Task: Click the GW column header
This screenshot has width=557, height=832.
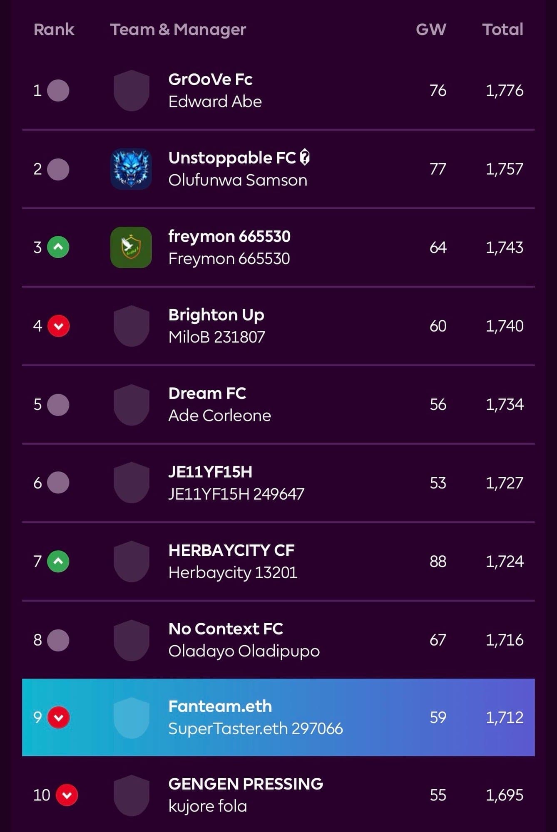Action: click(x=431, y=30)
